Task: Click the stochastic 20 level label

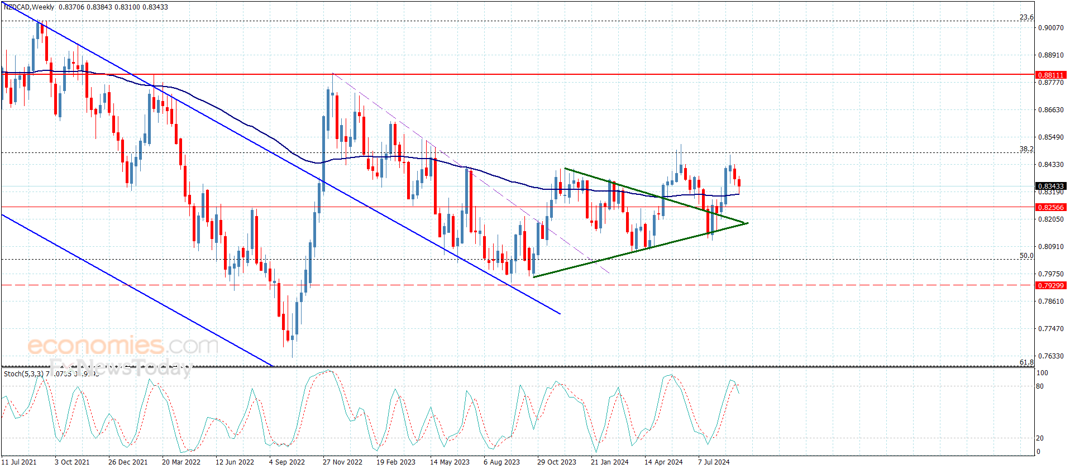Action: click(x=1040, y=438)
